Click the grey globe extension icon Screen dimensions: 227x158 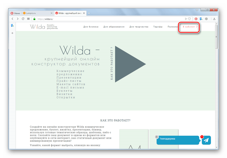tap(206, 19)
